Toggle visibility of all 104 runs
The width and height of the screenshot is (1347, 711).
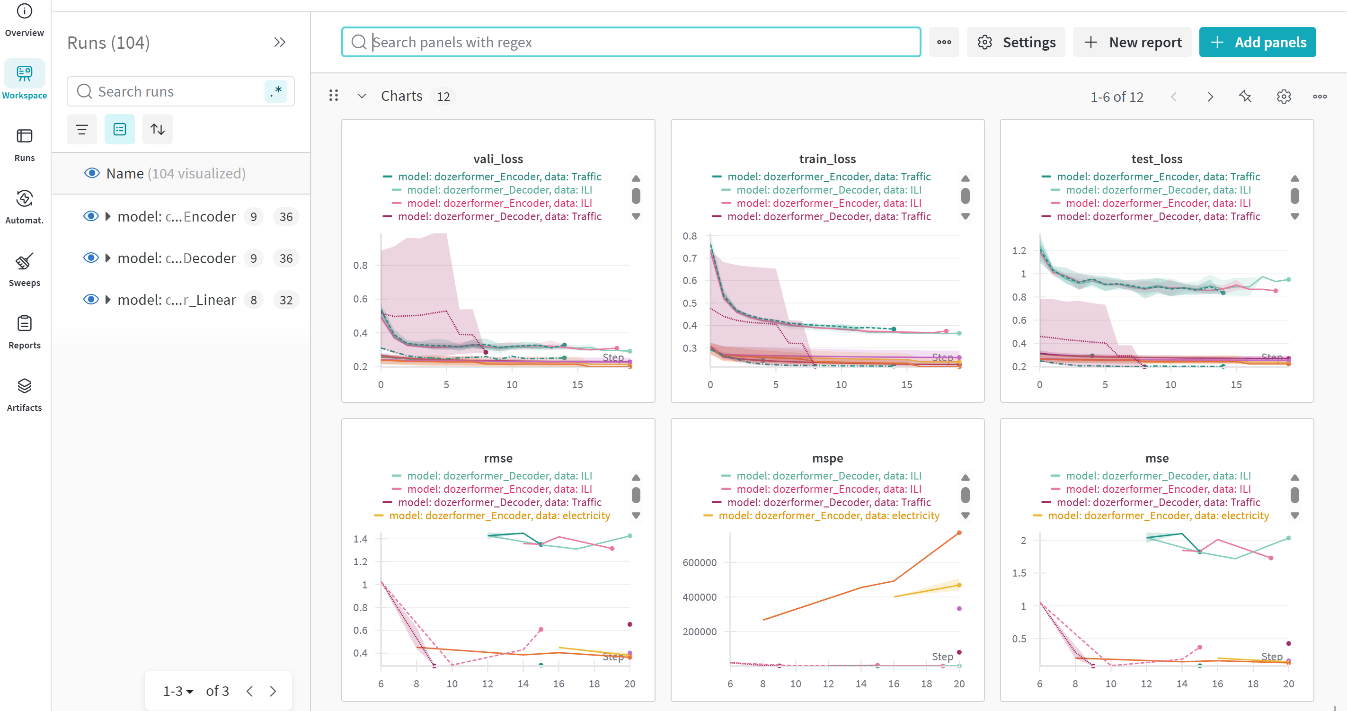pyautogui.click(x=92, y=173)
